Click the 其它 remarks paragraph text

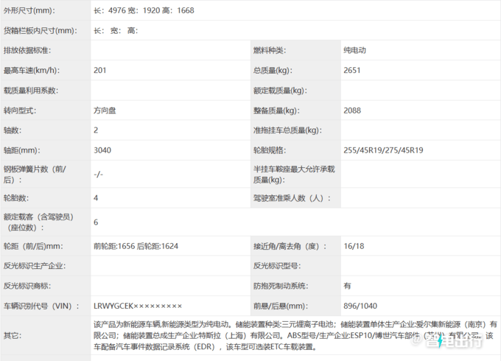click(295, 334)
